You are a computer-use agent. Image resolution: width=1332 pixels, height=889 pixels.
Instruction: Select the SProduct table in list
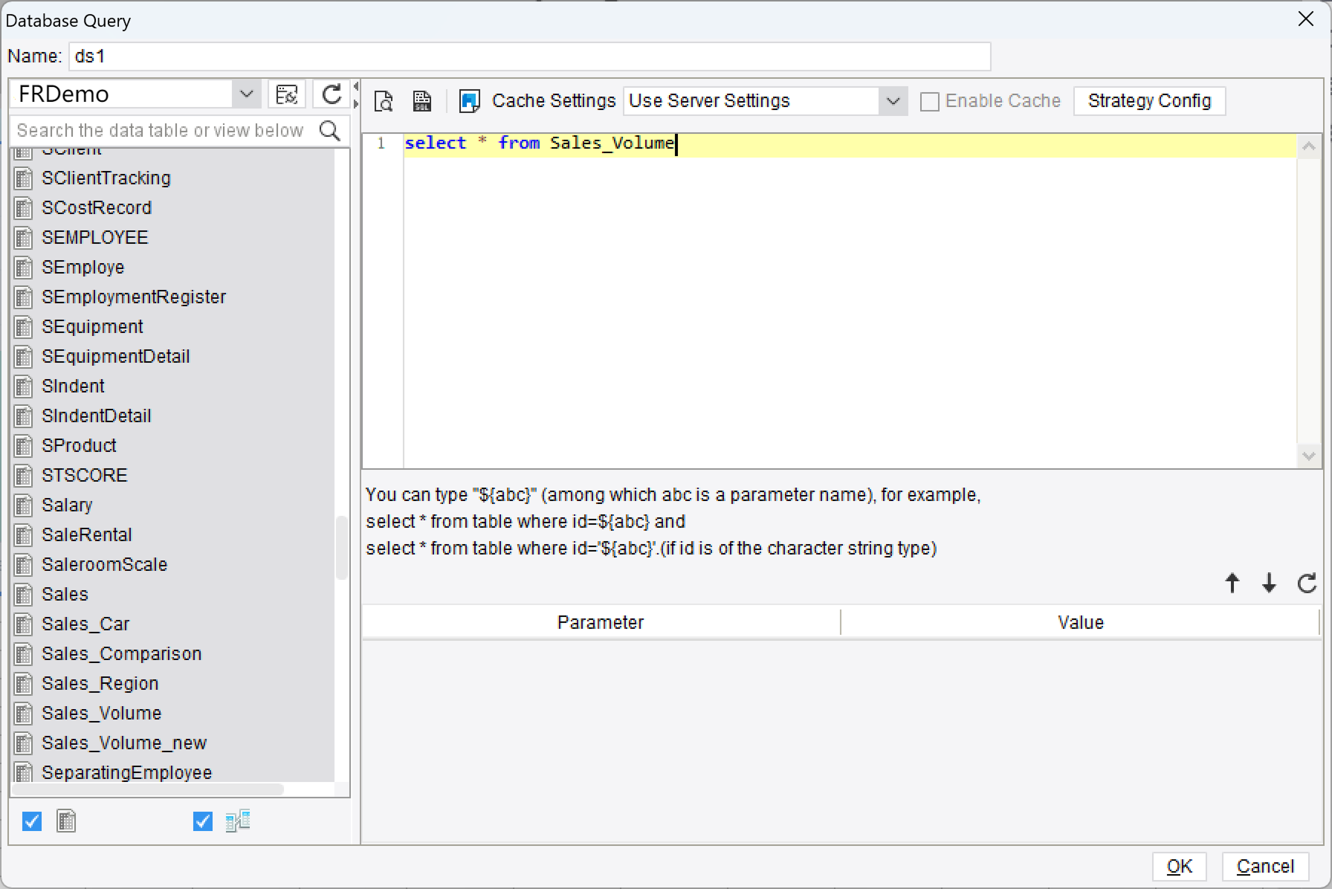click(79, 446)
